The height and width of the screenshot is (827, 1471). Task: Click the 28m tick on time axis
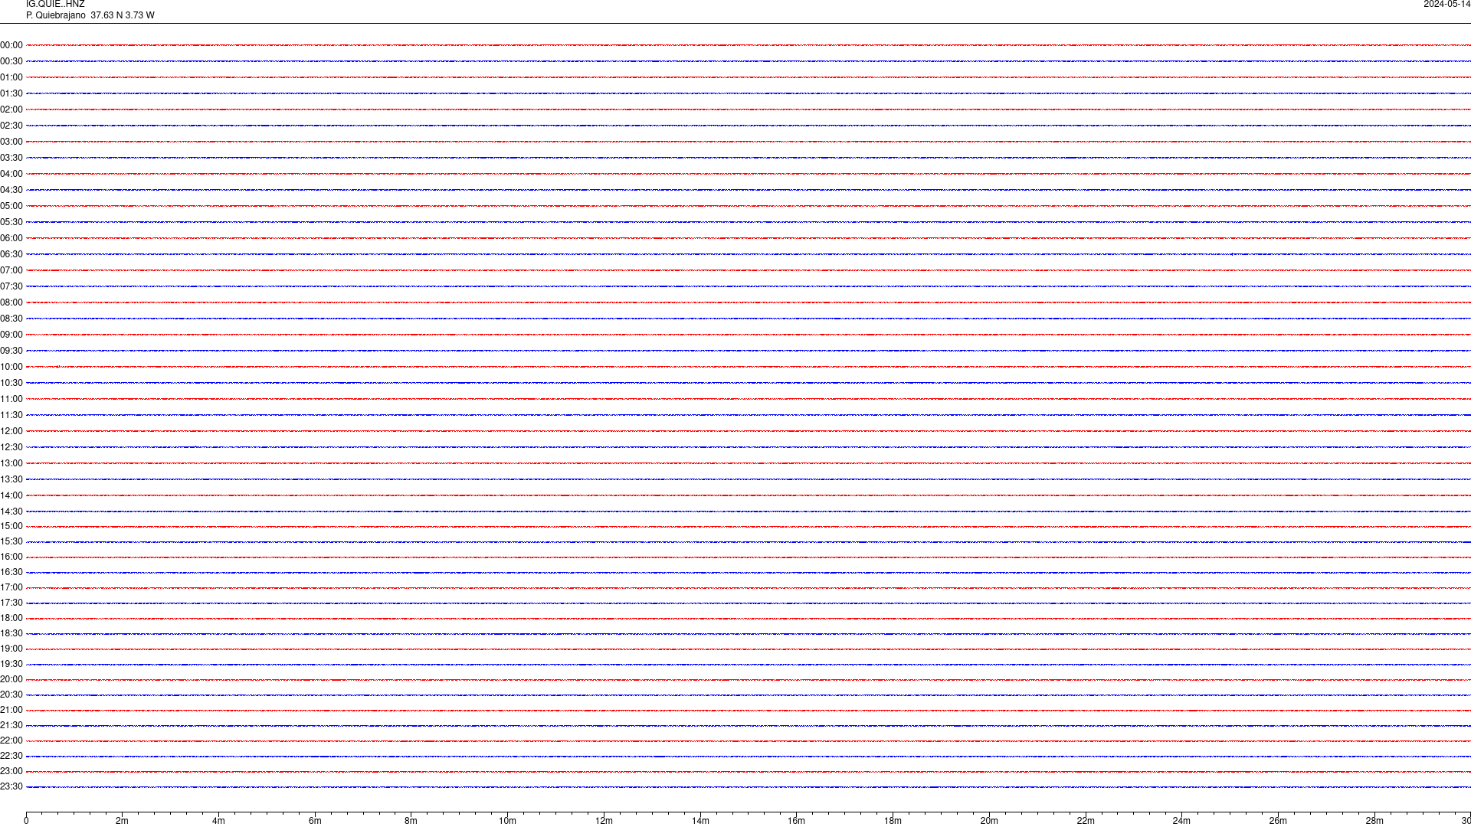[1374, 821]
